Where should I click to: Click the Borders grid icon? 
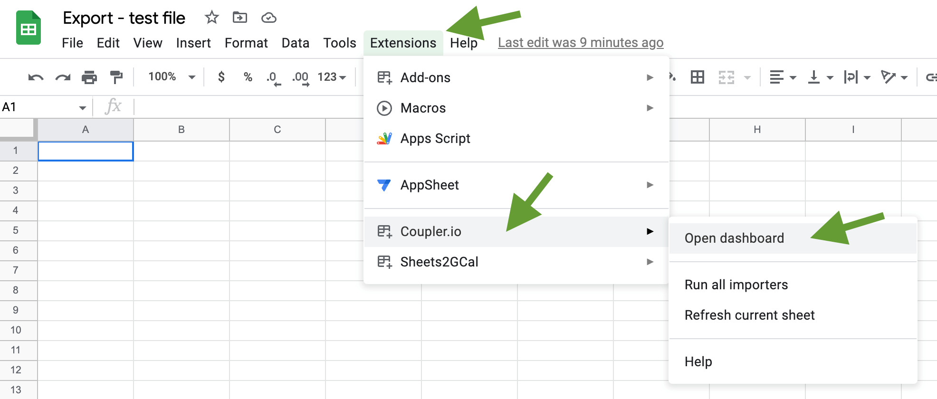tap(698, 77)
